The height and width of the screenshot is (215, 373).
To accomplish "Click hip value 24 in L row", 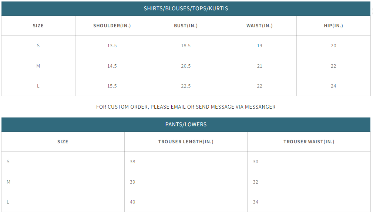I will pyautogui.click(x=333, y=86).
